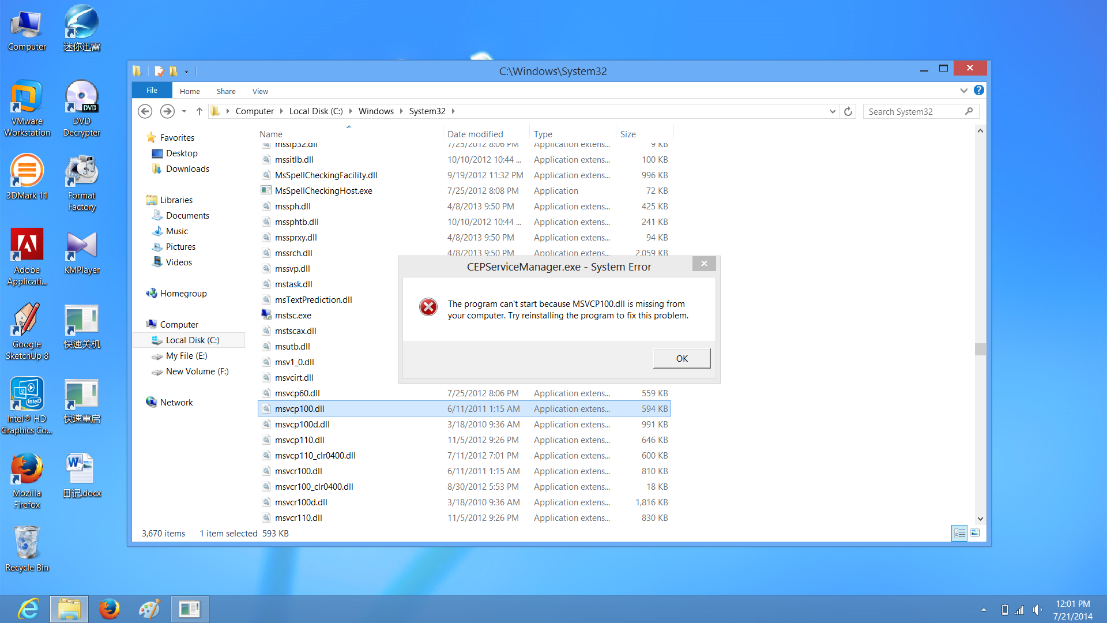Screen dimensions: 1107x623
Task: Customize the Quick Access Toolbar dropdown
Action: [186, 72]
